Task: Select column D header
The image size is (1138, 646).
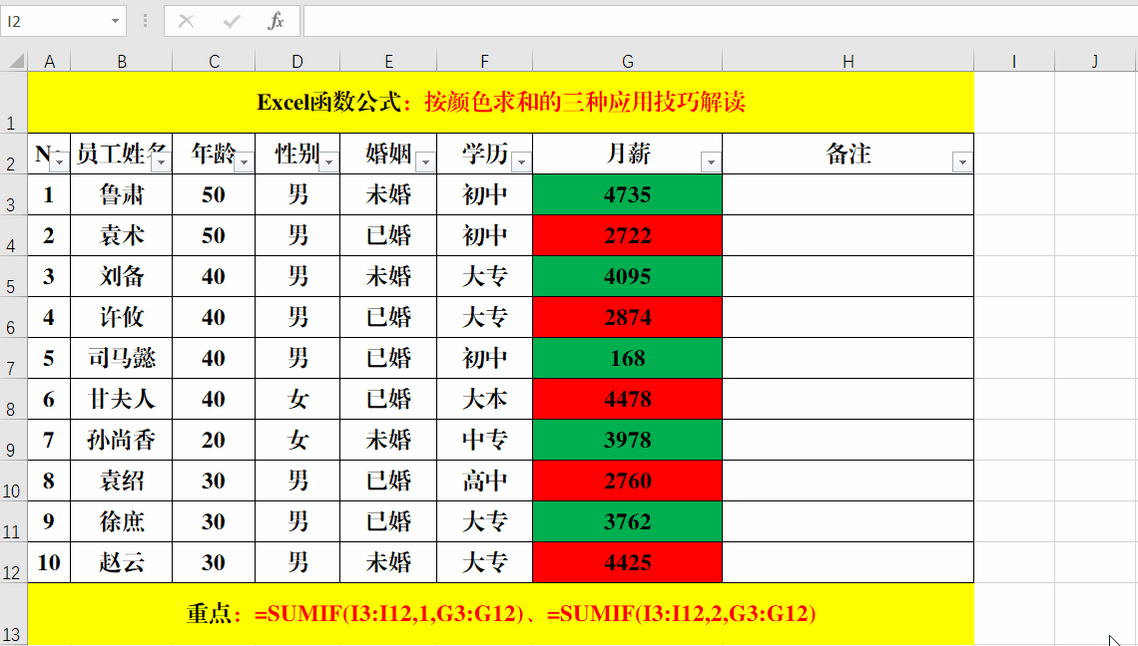Action: (297, 62)
